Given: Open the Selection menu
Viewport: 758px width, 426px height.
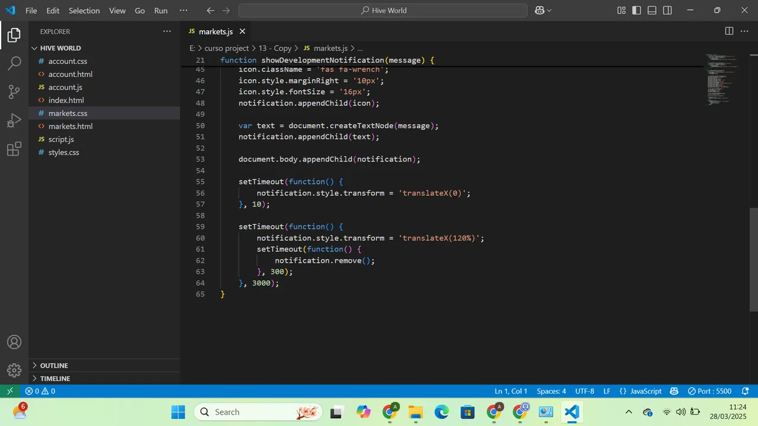Looking at the screenshot, I should click(x=84, y=11).
